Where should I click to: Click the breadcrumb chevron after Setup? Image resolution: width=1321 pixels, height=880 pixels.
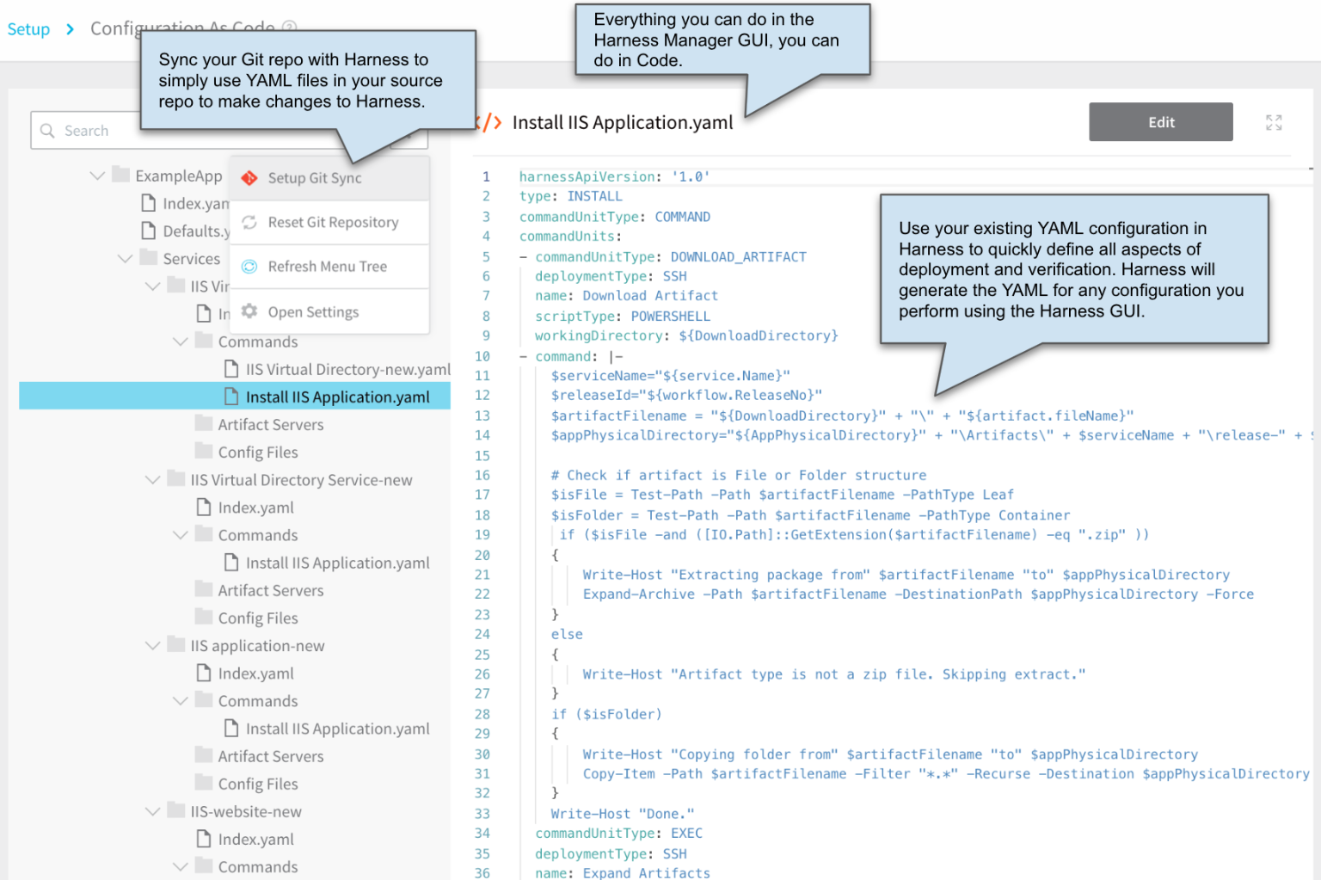(71, 29)
